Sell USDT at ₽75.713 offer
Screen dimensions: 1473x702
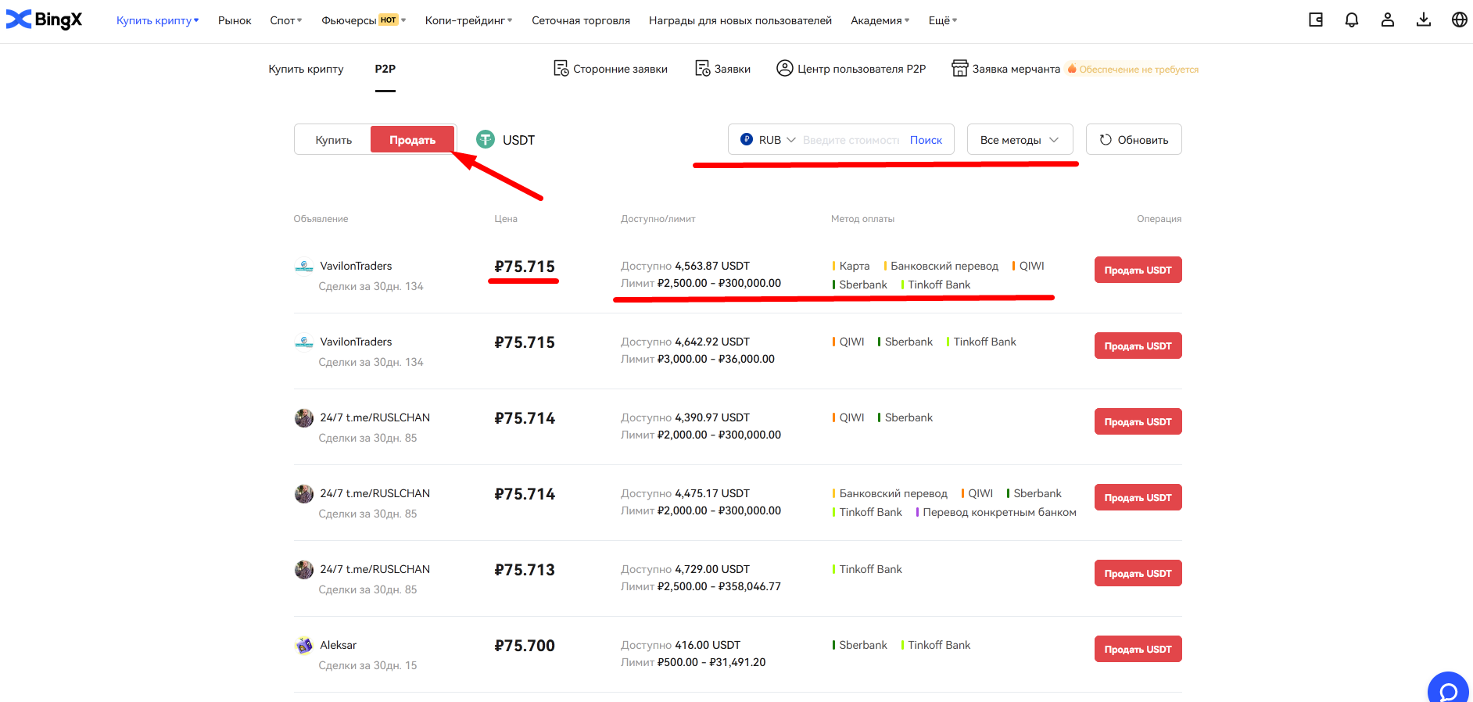click(x=1138, y=573)
